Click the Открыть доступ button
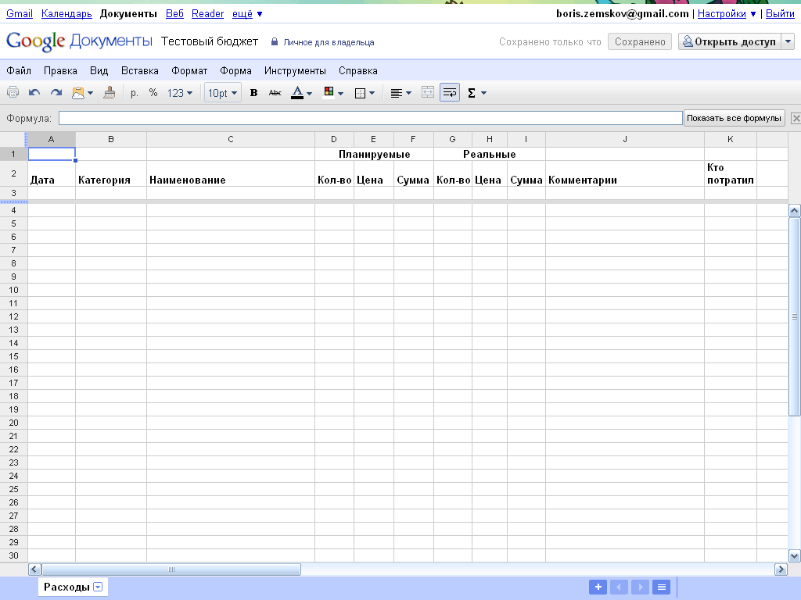This screenshot has width=801, height=600. click(x=729, y=42)
